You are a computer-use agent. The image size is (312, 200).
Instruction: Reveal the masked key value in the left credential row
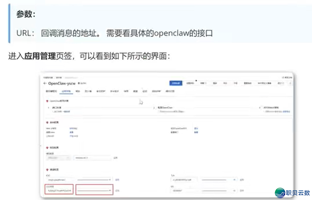coord(109,179)
